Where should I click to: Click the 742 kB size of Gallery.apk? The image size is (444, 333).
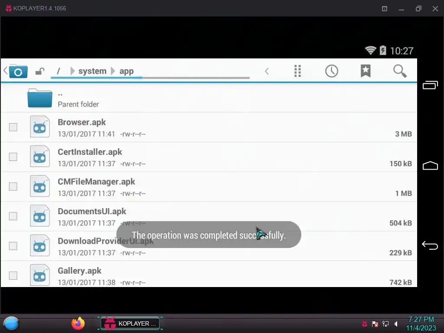point(400,283)
